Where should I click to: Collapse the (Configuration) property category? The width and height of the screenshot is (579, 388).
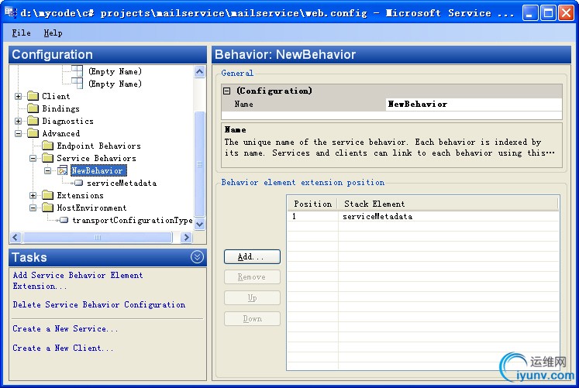pyautogui.click(x=227, y=91)
